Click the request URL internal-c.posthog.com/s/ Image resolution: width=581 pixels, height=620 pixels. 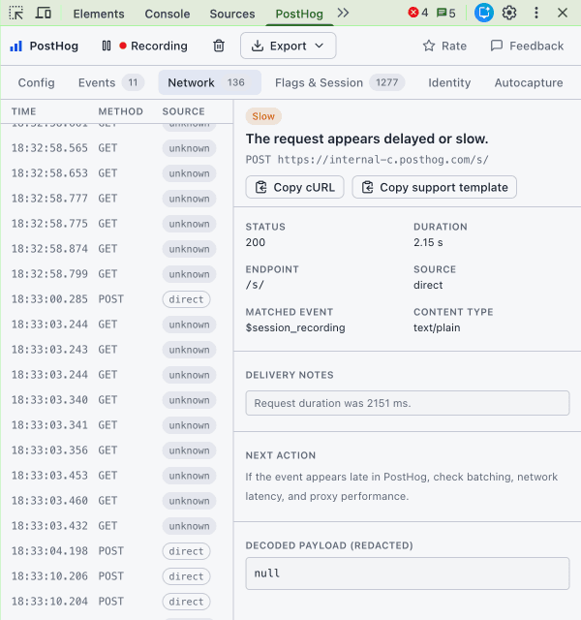(x=383, y=160)
